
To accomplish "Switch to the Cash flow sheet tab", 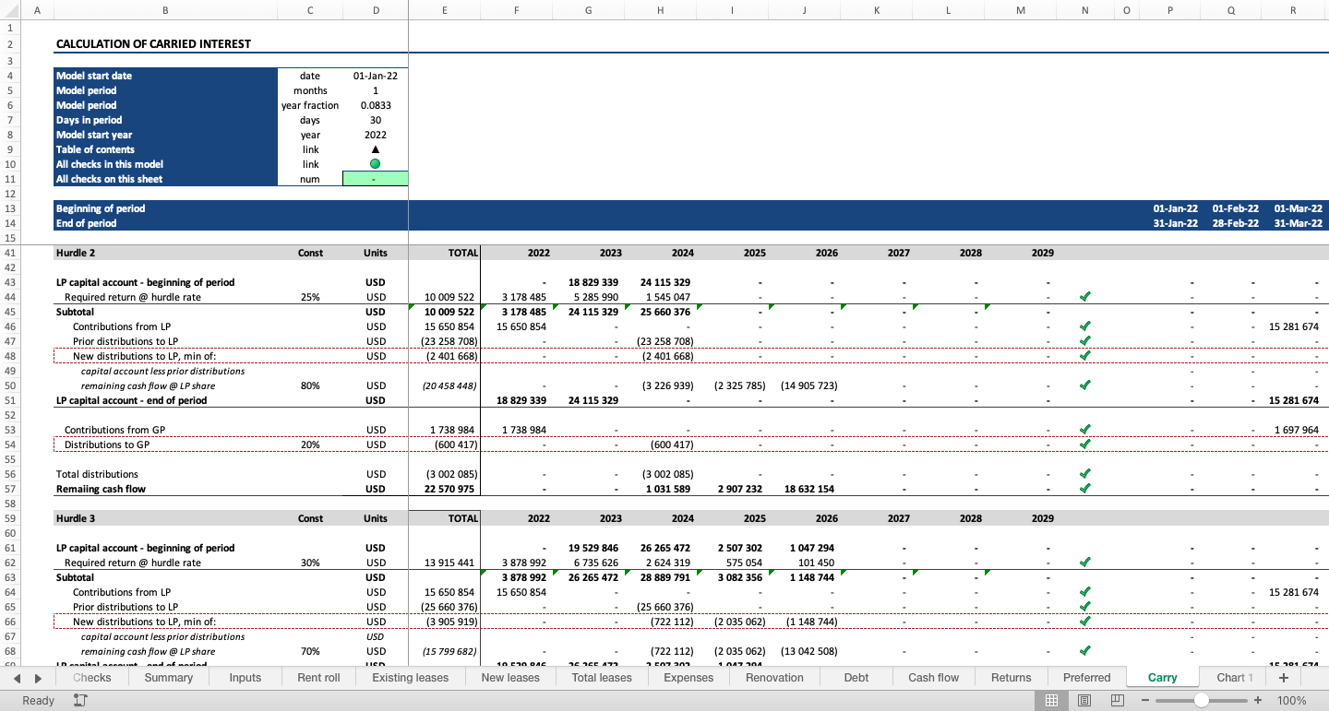I will pos(932,677).
